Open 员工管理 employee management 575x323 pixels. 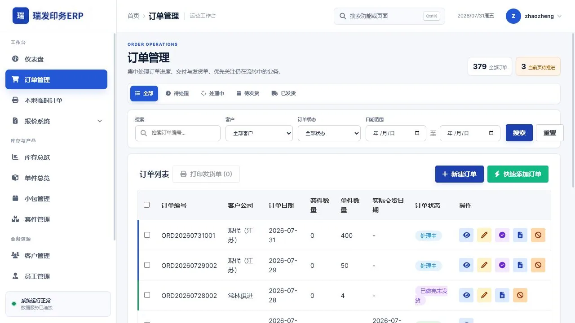tap(56, 276)
